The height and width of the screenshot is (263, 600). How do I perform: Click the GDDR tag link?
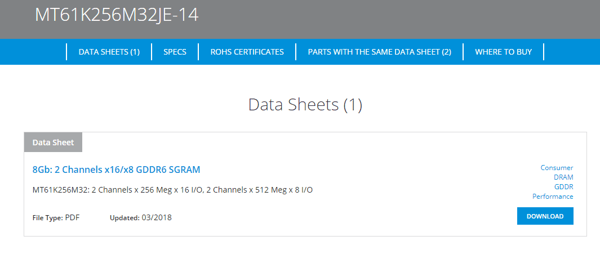[x=563, y=187]
